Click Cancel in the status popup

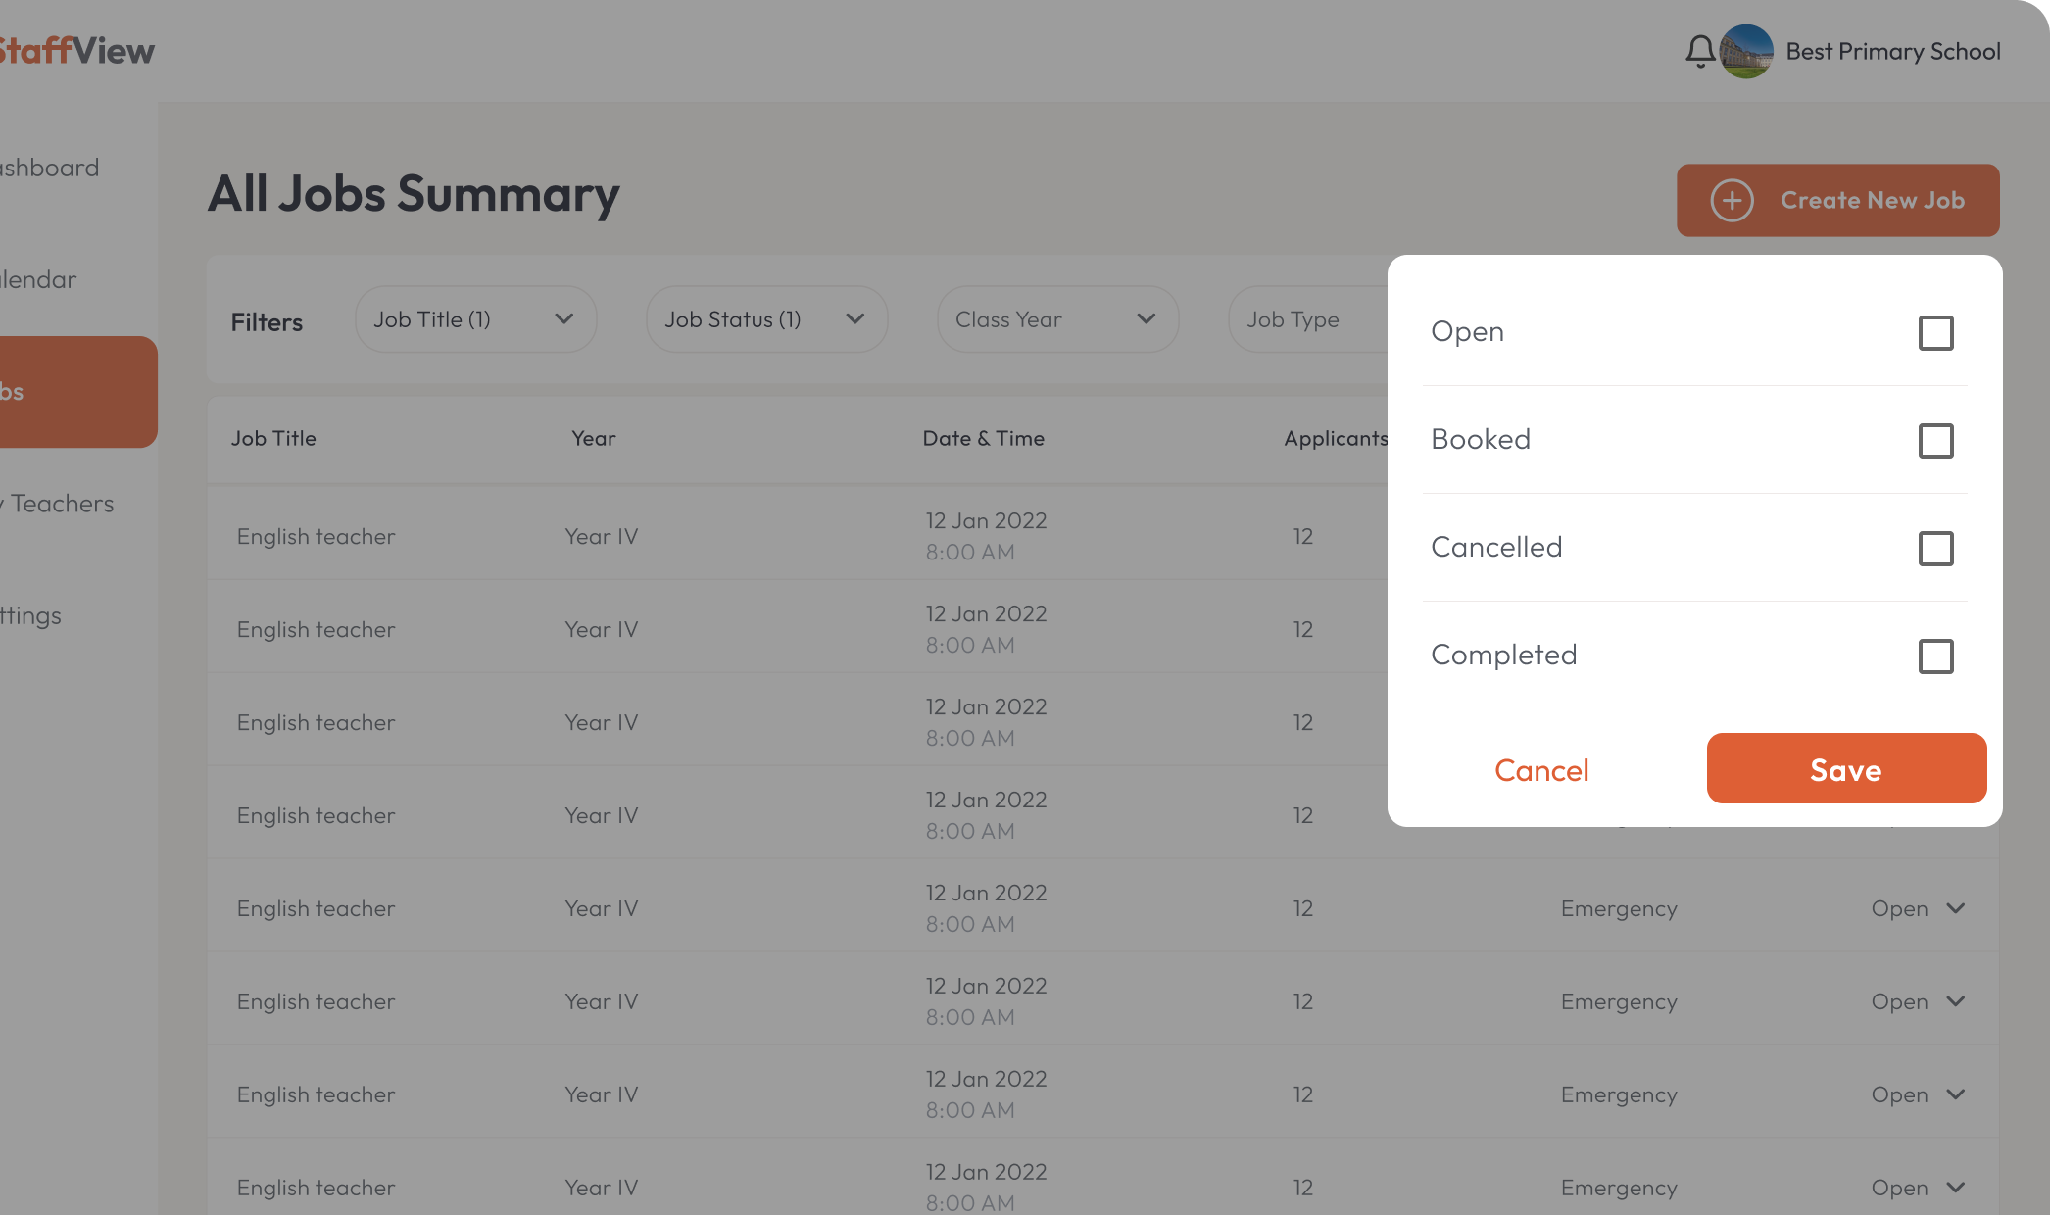pos(1541,770)
